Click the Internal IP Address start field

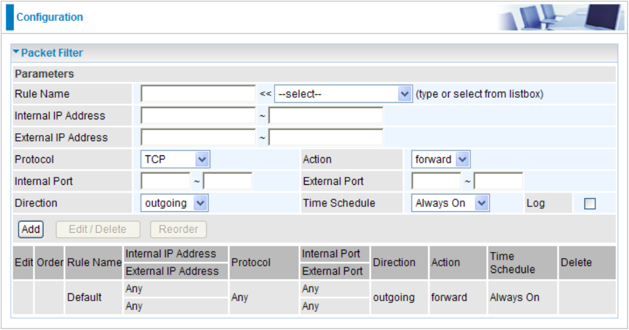tap(198, 116)
